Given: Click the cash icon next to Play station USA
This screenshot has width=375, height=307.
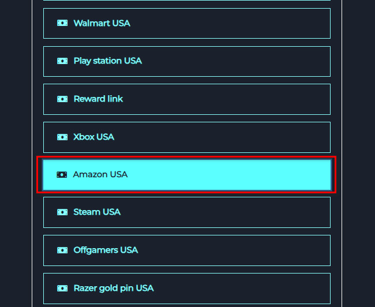Looking at the screenshot, I should (62, 61).
